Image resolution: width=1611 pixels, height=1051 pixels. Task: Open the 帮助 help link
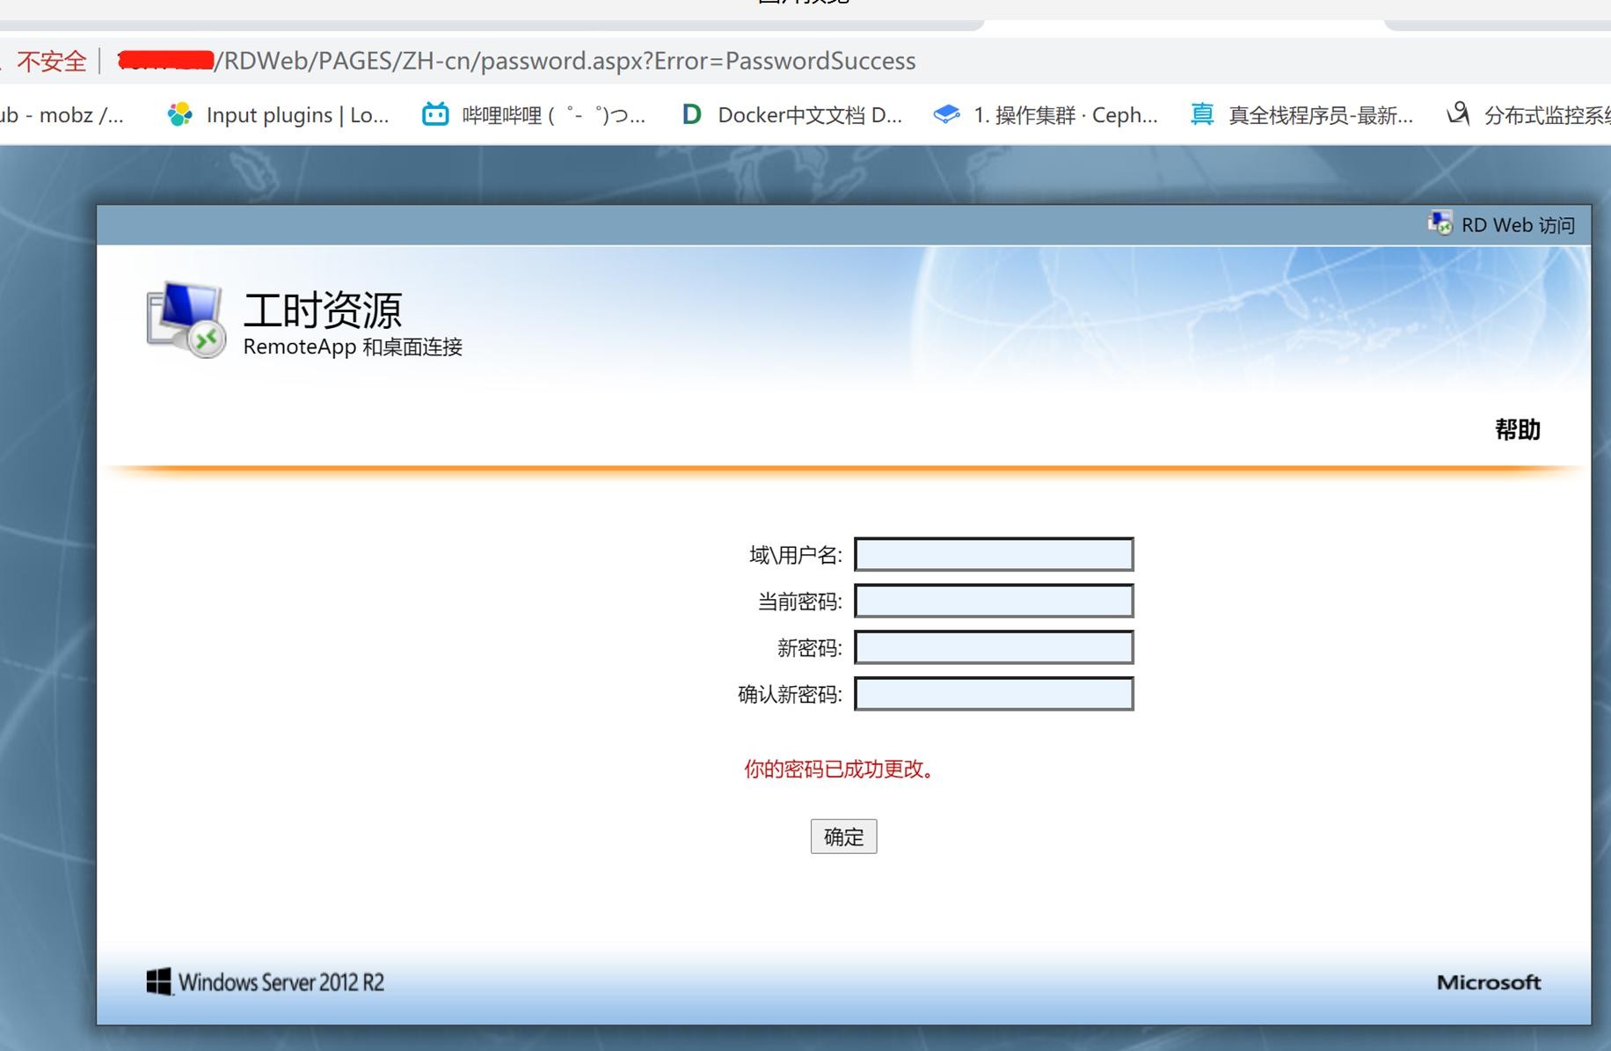[x=1517, y=429]
